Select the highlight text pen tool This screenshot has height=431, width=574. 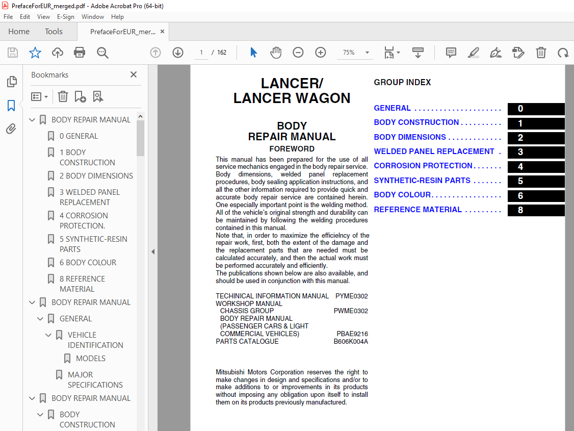click(474, 53)
